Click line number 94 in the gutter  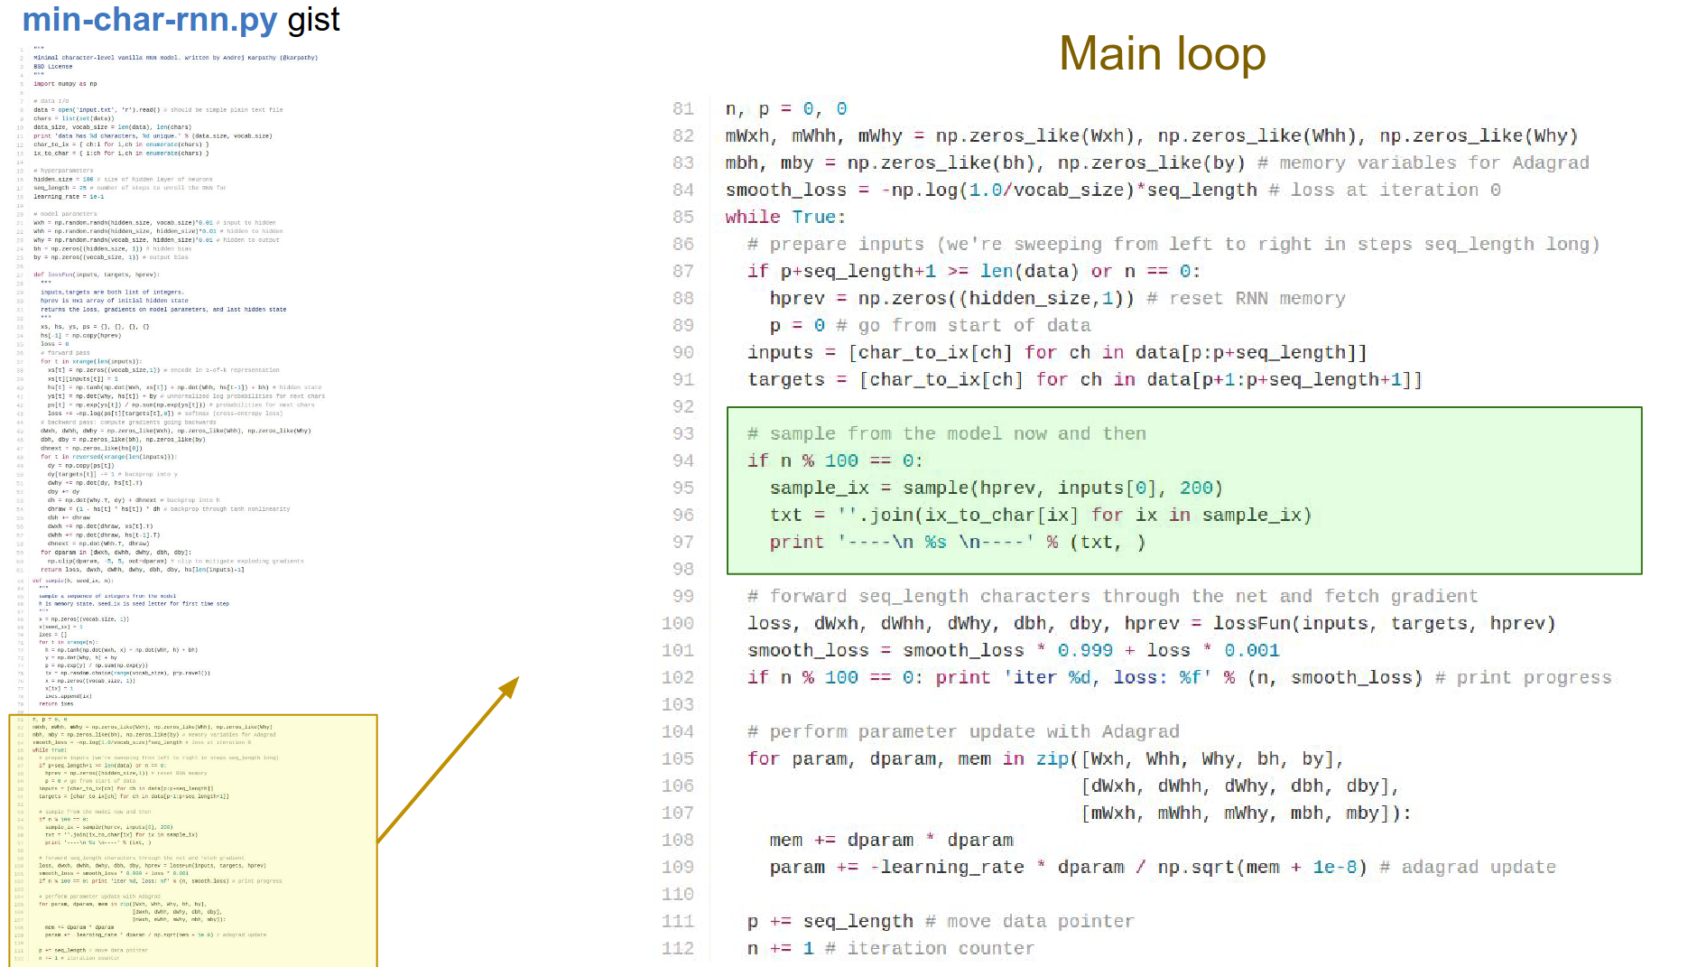[682, 461]
